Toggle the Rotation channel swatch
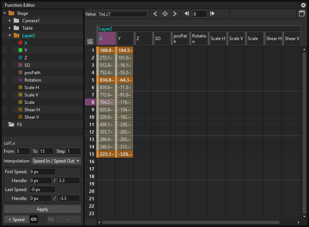The image size is (309, 227). coord(20,80)
